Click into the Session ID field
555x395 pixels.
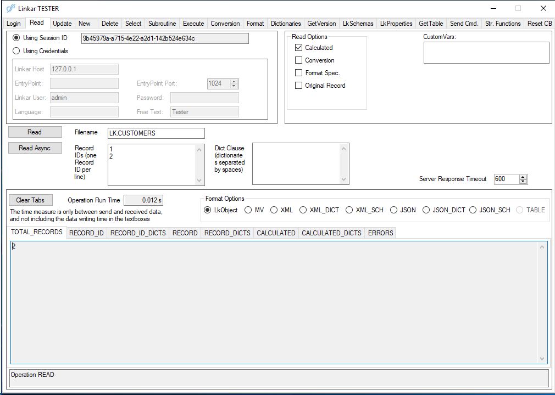point(165,38)
